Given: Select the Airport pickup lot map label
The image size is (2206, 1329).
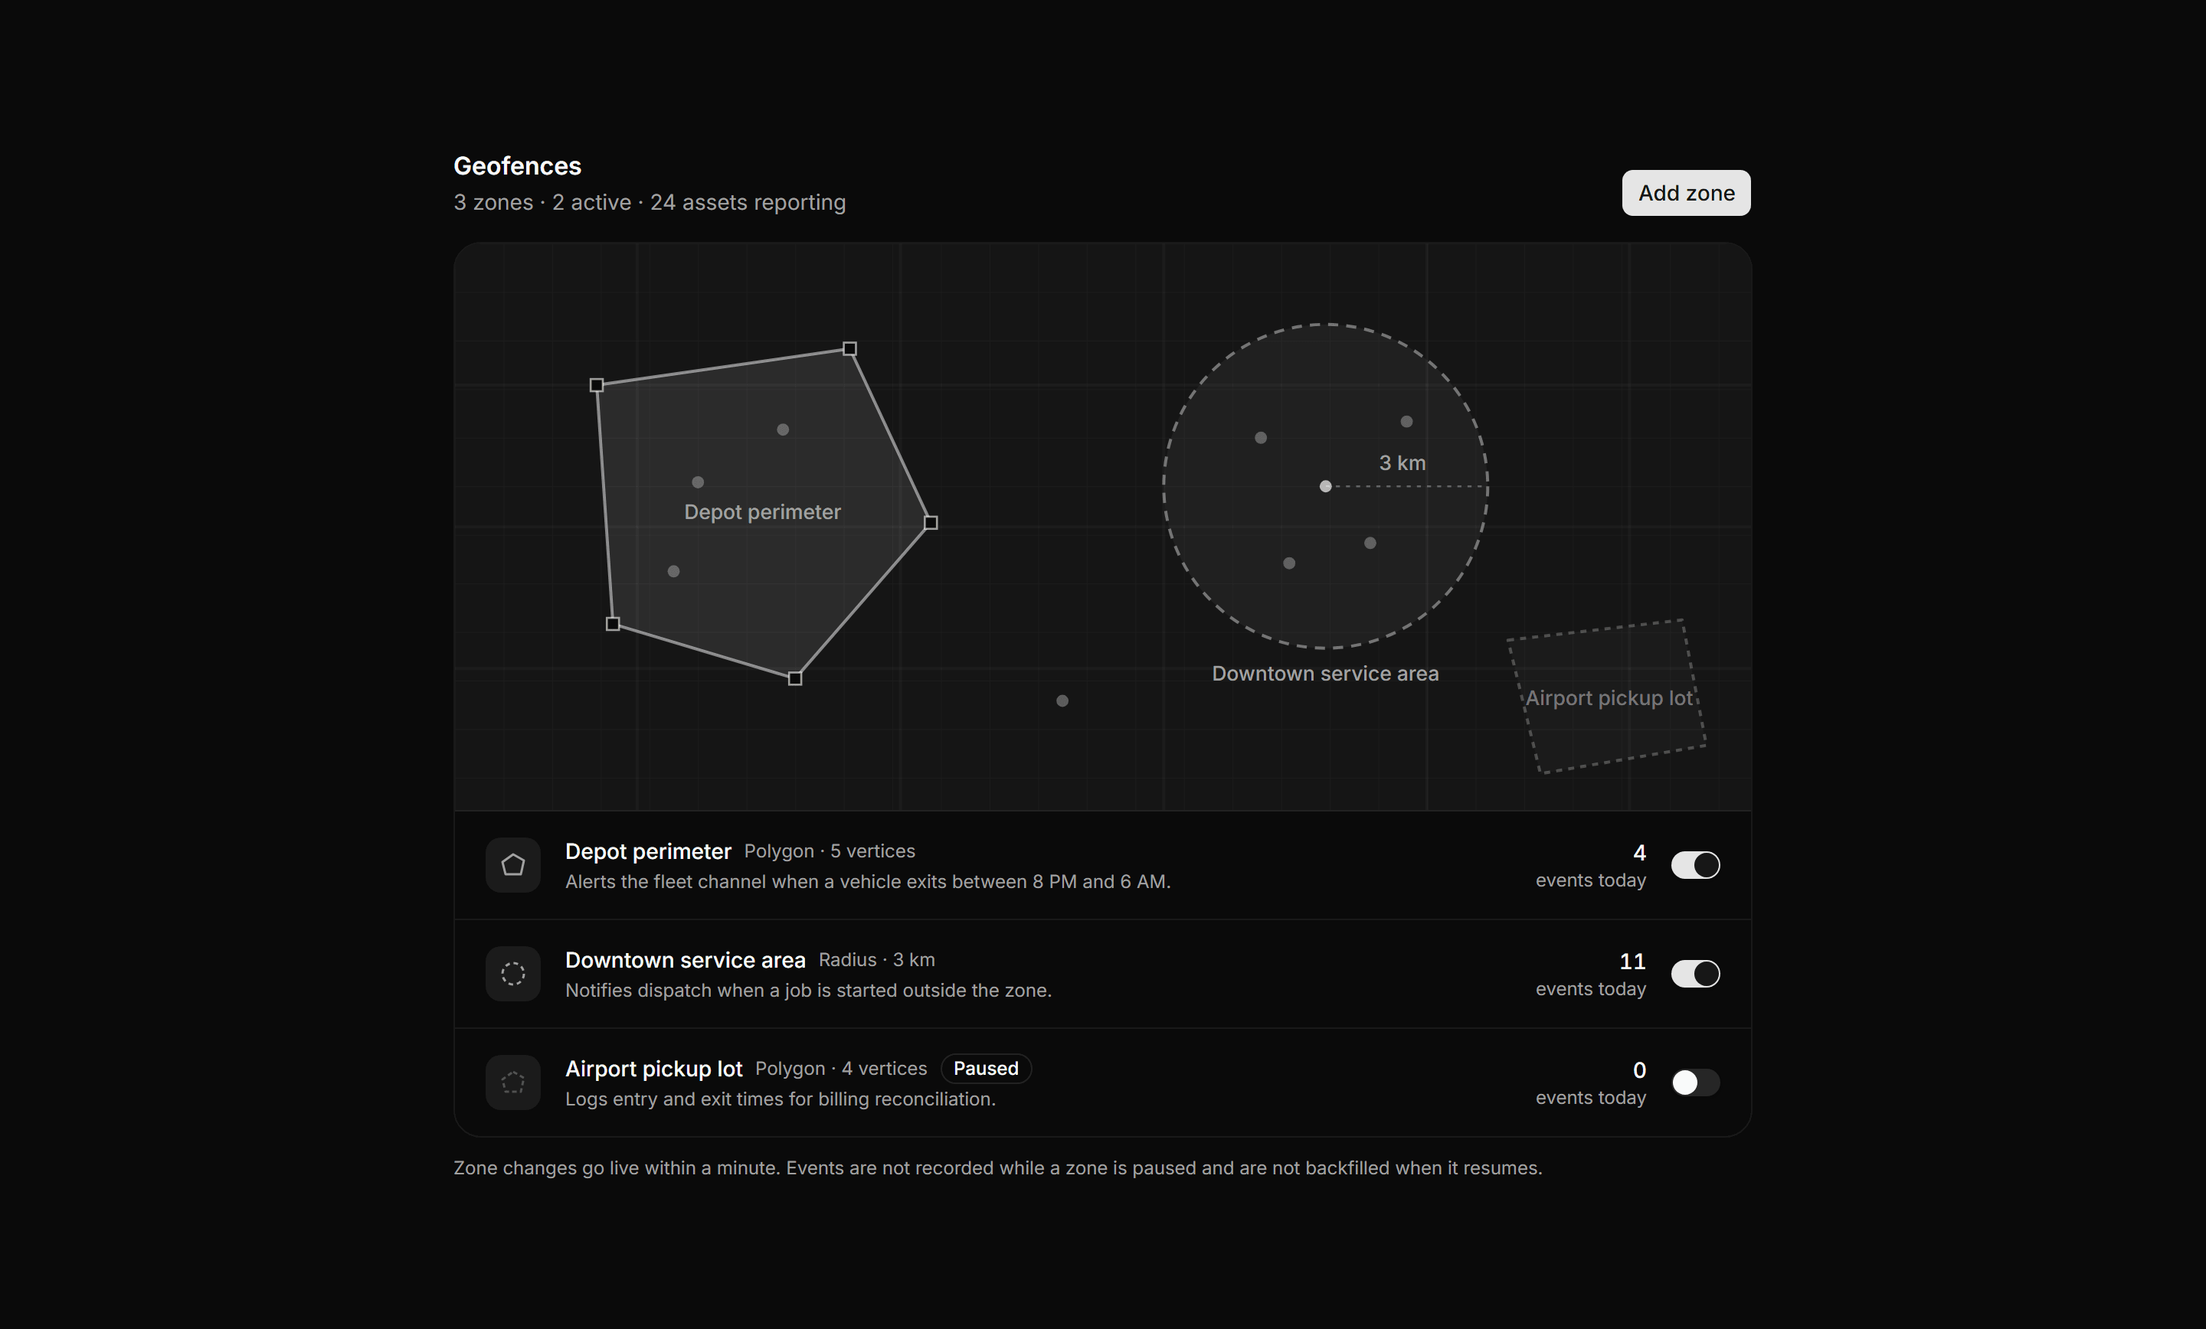Looking at the screenshot, I should 1609,698.
